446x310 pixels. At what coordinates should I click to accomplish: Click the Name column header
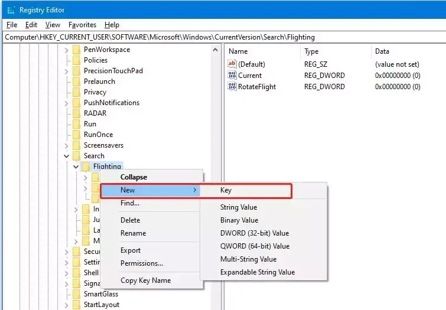tap(238, 51)
